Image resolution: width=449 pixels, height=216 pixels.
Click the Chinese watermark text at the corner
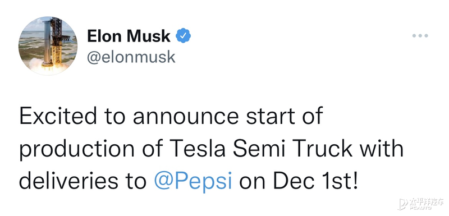[x=425, y=203]
